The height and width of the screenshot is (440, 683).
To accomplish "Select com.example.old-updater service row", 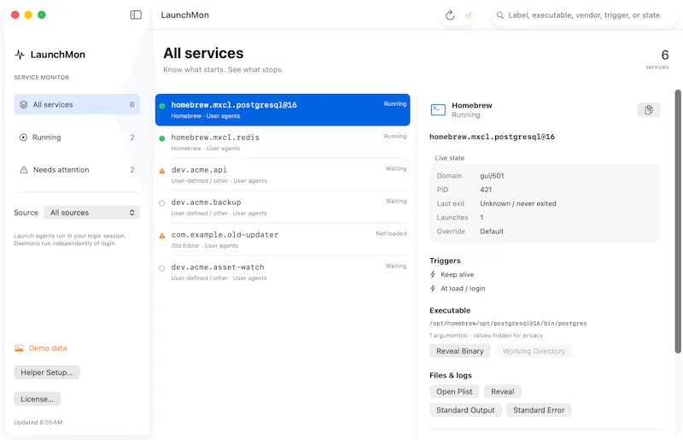I will pos(283,239).
